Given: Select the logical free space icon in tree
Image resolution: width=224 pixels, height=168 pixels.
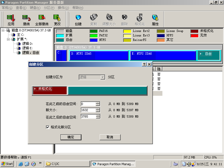Looking at the screenshot, I should (x=18, y=53).
